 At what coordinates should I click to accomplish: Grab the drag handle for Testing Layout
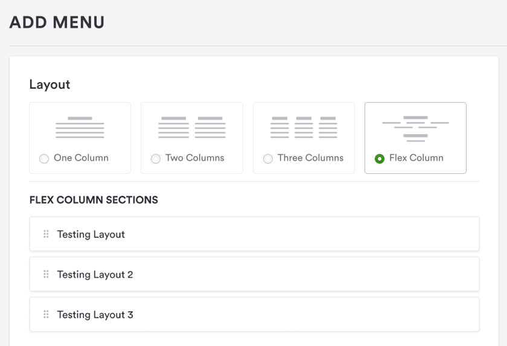point(46,234)
